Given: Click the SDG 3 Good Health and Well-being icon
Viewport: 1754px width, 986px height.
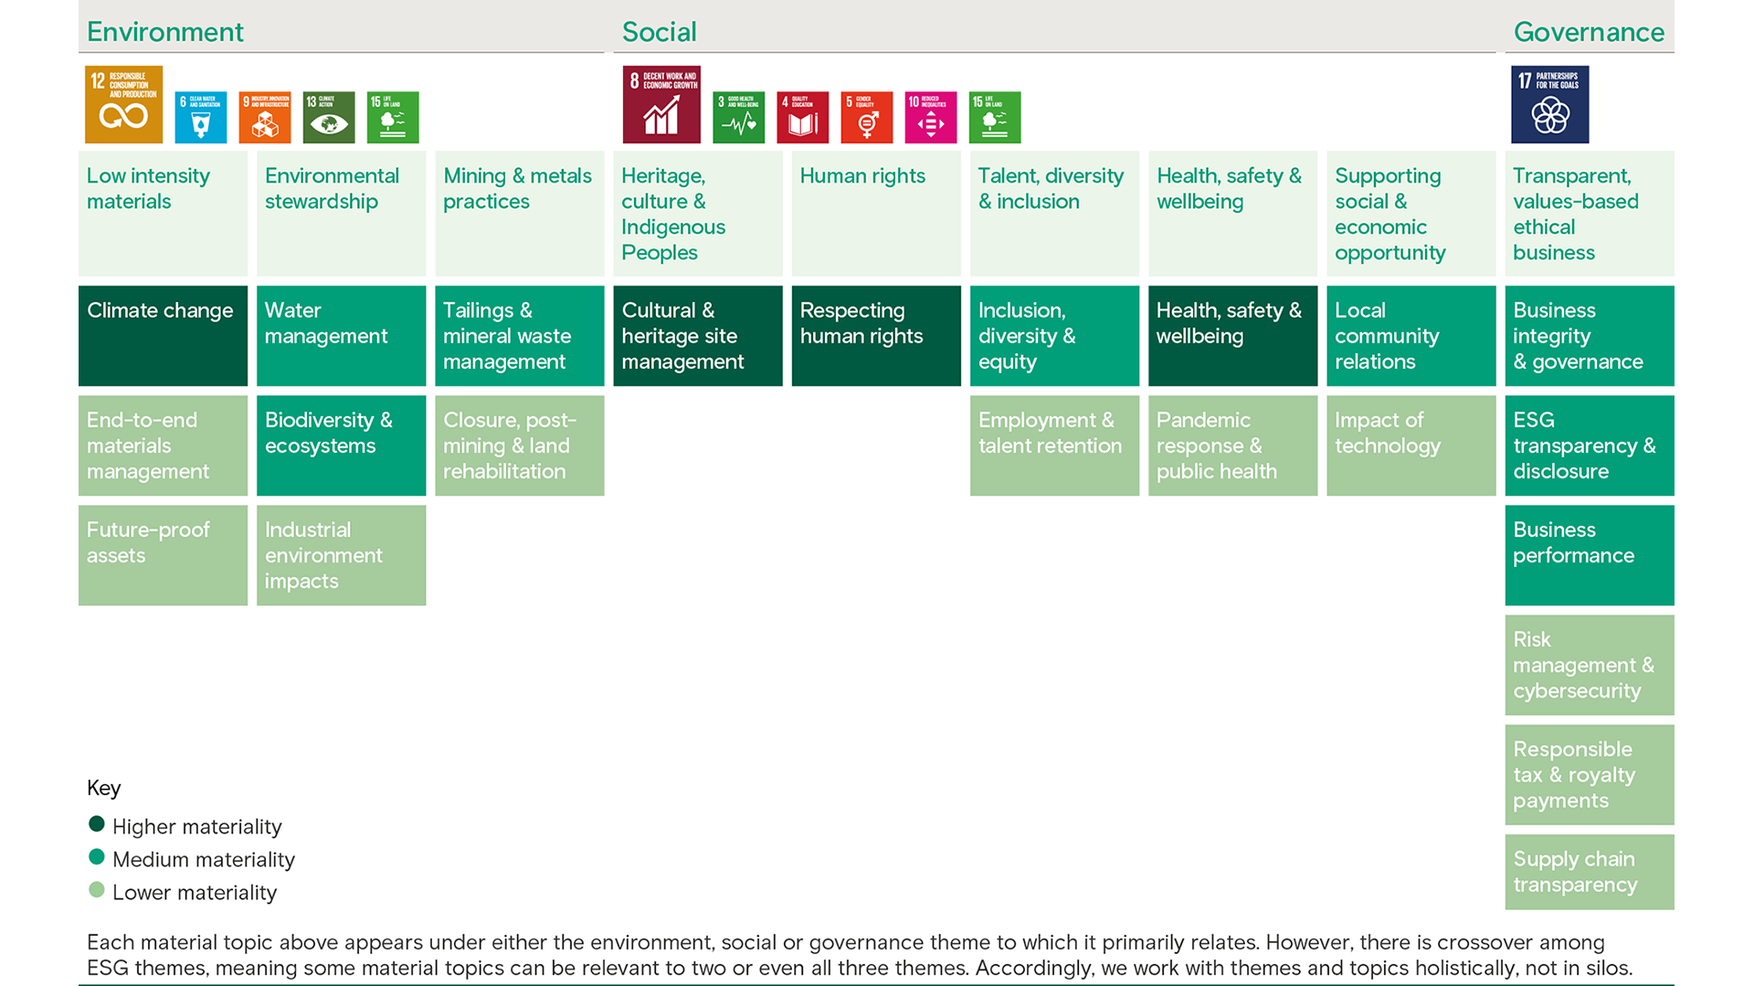Looking at the screenshot, I should pyautogui.click(x=738, y=117).
